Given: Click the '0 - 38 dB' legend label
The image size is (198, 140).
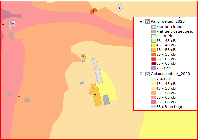Looking at the screenshot, I should [x=165, y=36].
